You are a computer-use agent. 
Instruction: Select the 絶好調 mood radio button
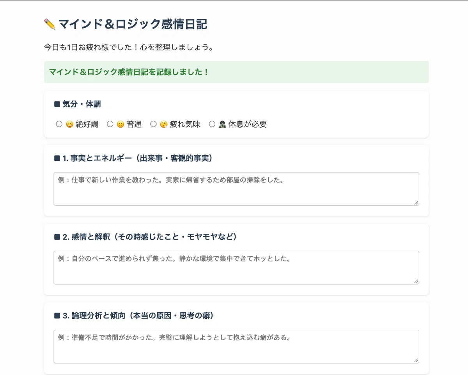coord(59,124)
